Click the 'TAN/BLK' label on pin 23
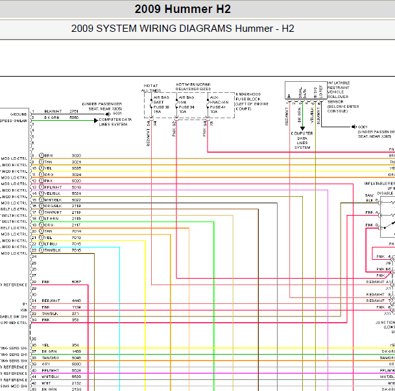 (x=53, y=250)
